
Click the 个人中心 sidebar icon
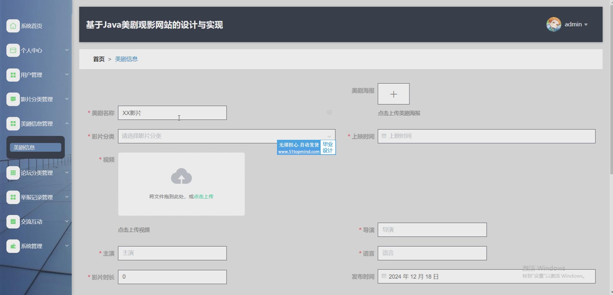coord(13,50)
